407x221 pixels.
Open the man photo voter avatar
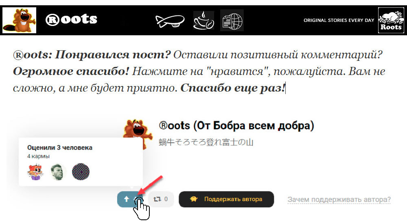(58, 172)
